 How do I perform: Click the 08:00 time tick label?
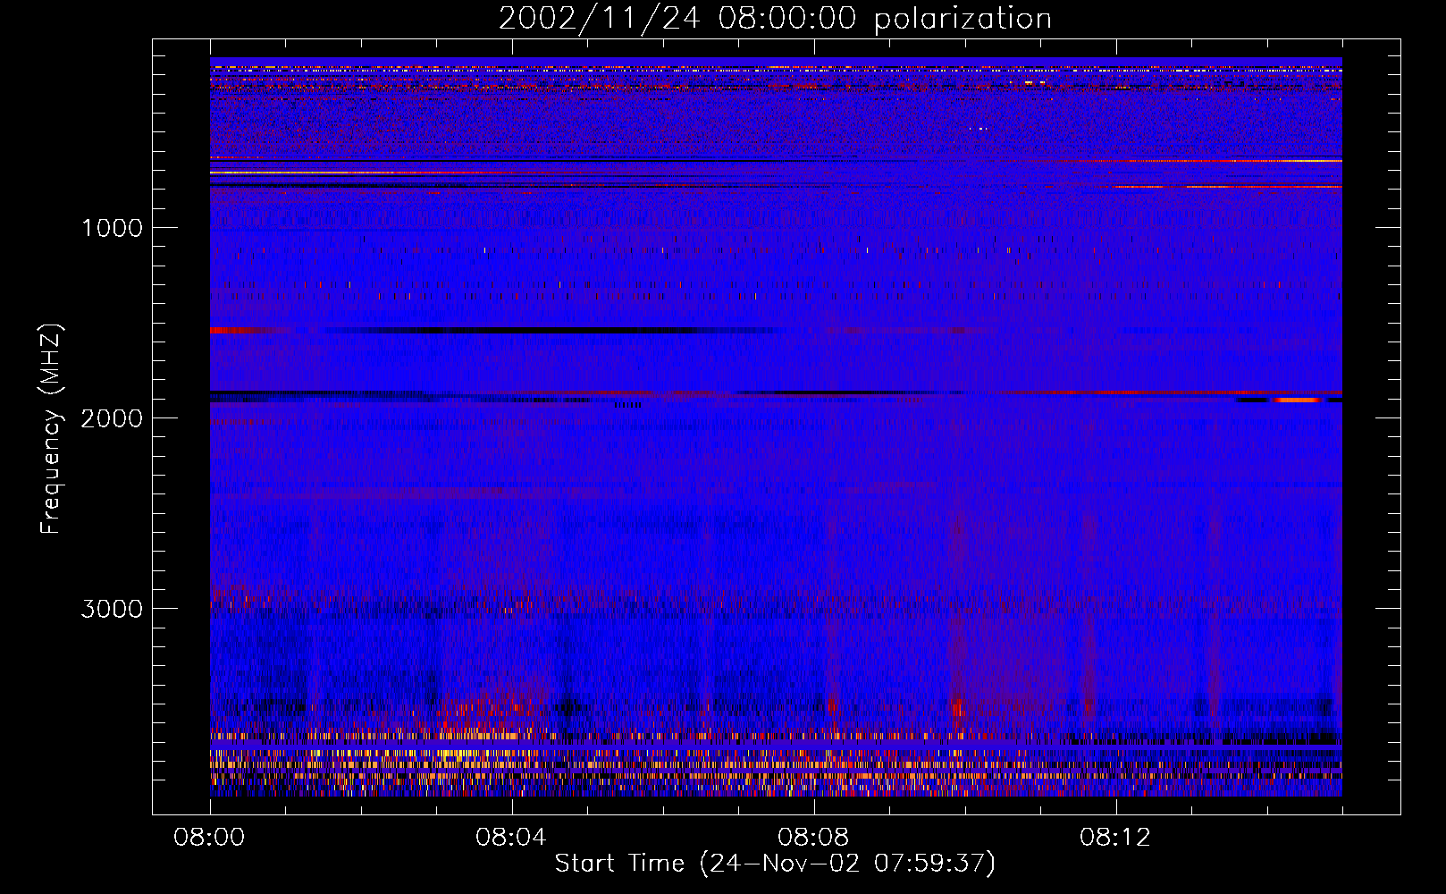[209, 838]
